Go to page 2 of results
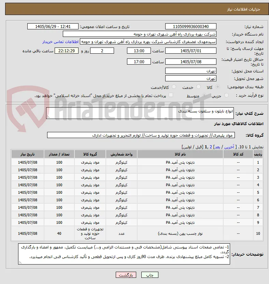Image resolution: width=269 pixels, height=284 pixels. [x=211, y=147]
